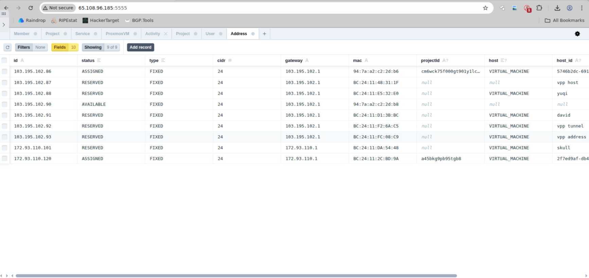The width and height of the screenshot is (589, 278).
Task: Open the apps grid icon
Action: [4, 14]
